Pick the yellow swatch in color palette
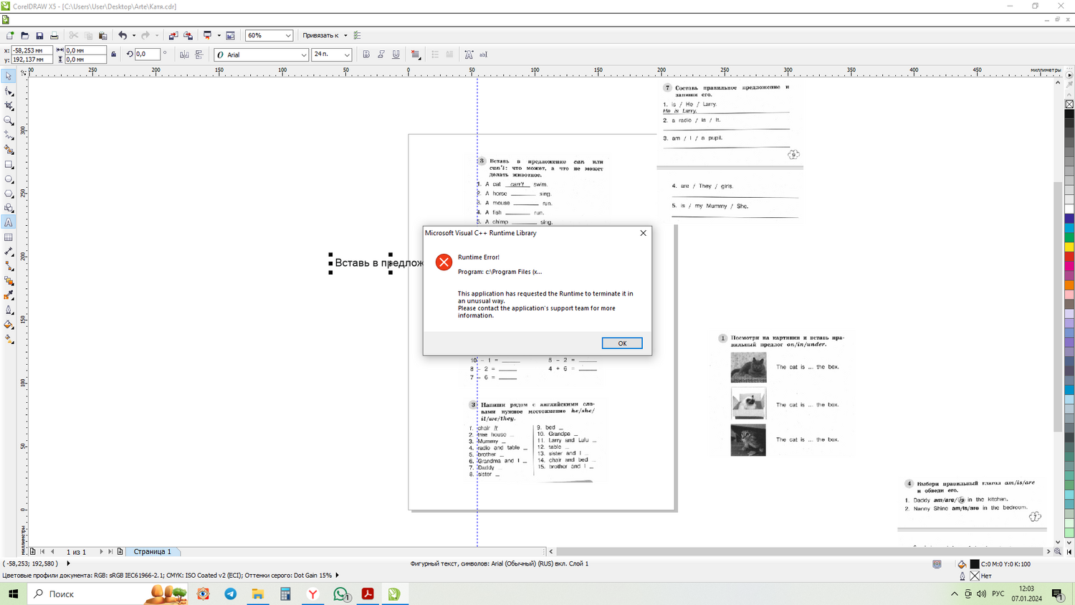The height and width of the screenshot is (605, 1075). tap(1069, 247)
